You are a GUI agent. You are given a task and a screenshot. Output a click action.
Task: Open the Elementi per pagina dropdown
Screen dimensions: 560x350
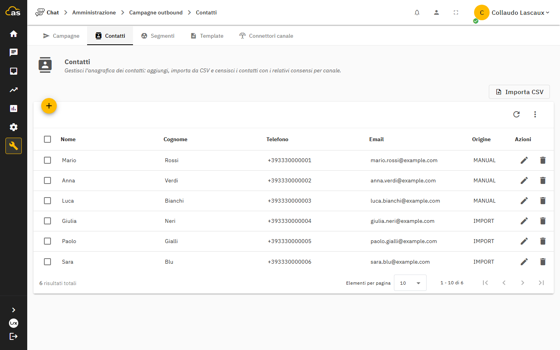click(410, 283)
